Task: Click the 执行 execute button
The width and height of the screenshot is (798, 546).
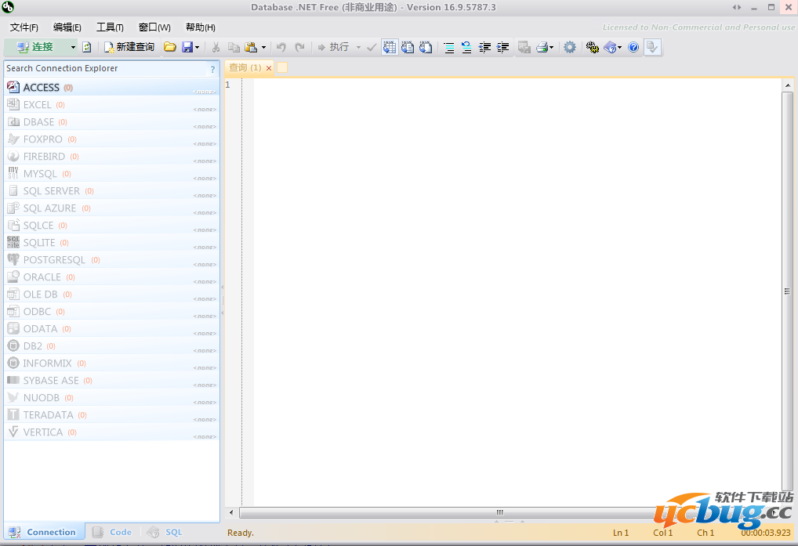Action: click(334, 47)
